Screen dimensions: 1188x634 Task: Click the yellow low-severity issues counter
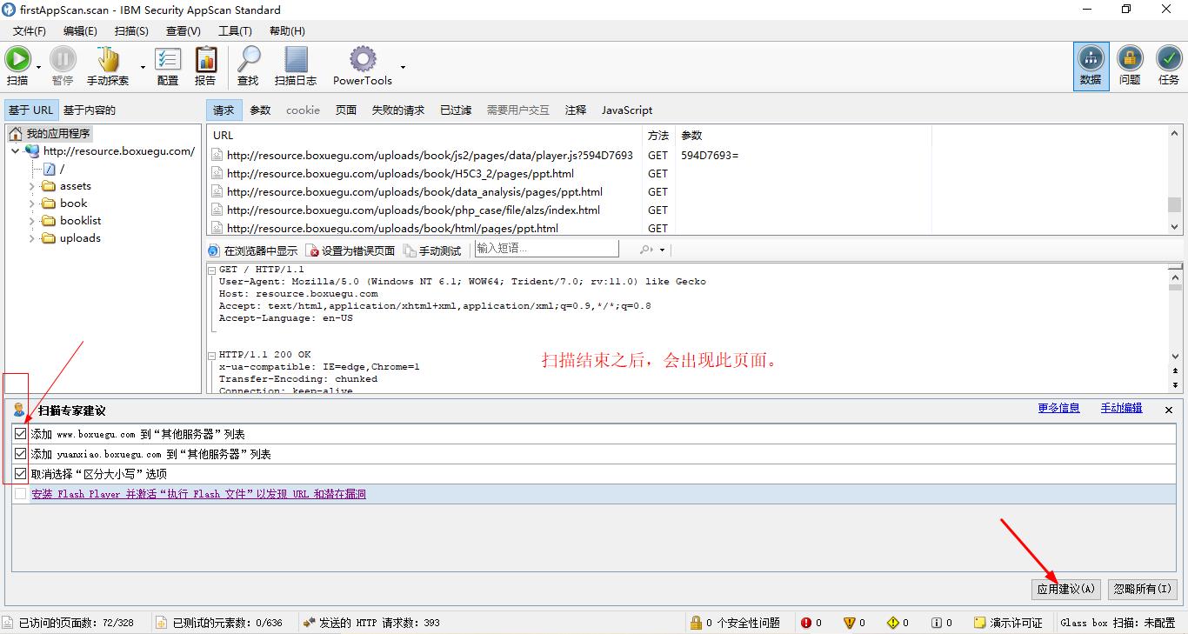pos(893,623)
